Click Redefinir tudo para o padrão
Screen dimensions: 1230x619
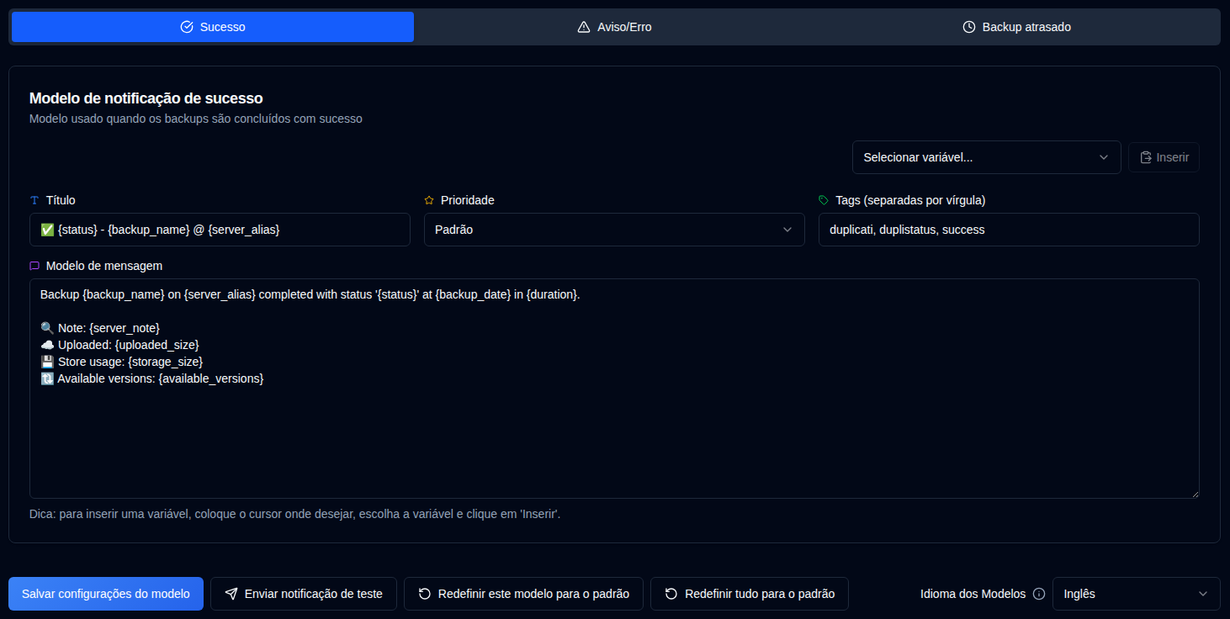748,594
